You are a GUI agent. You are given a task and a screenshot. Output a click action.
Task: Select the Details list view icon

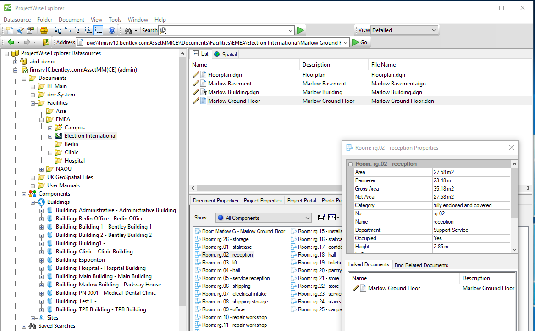(98, 30)
